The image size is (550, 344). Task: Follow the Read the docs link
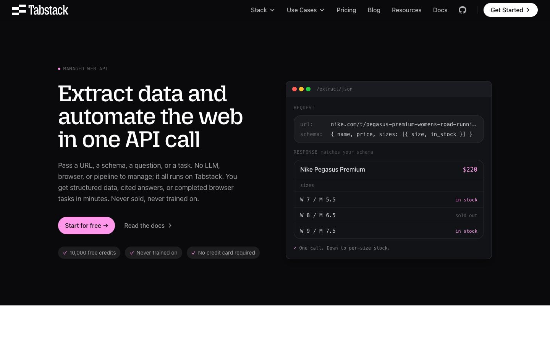148,226
